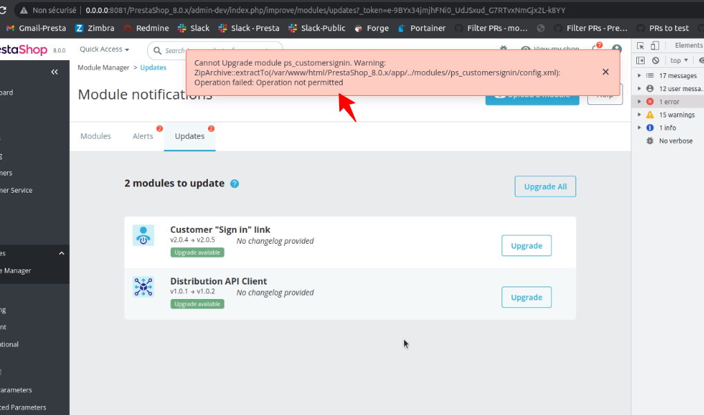
Task: Click the Distribution API Client module icon
Action: coord(143,287)
